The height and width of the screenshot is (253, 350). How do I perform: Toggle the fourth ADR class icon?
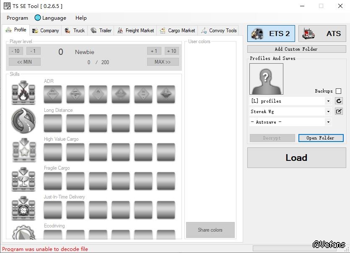pyautogui.click(x=121, y=94)
